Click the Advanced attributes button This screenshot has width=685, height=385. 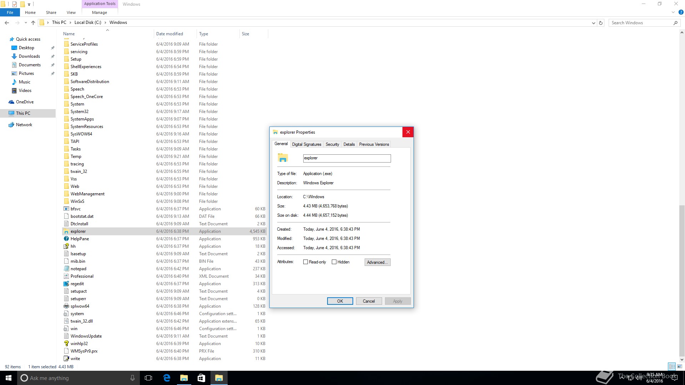click(x=377, y=262)
